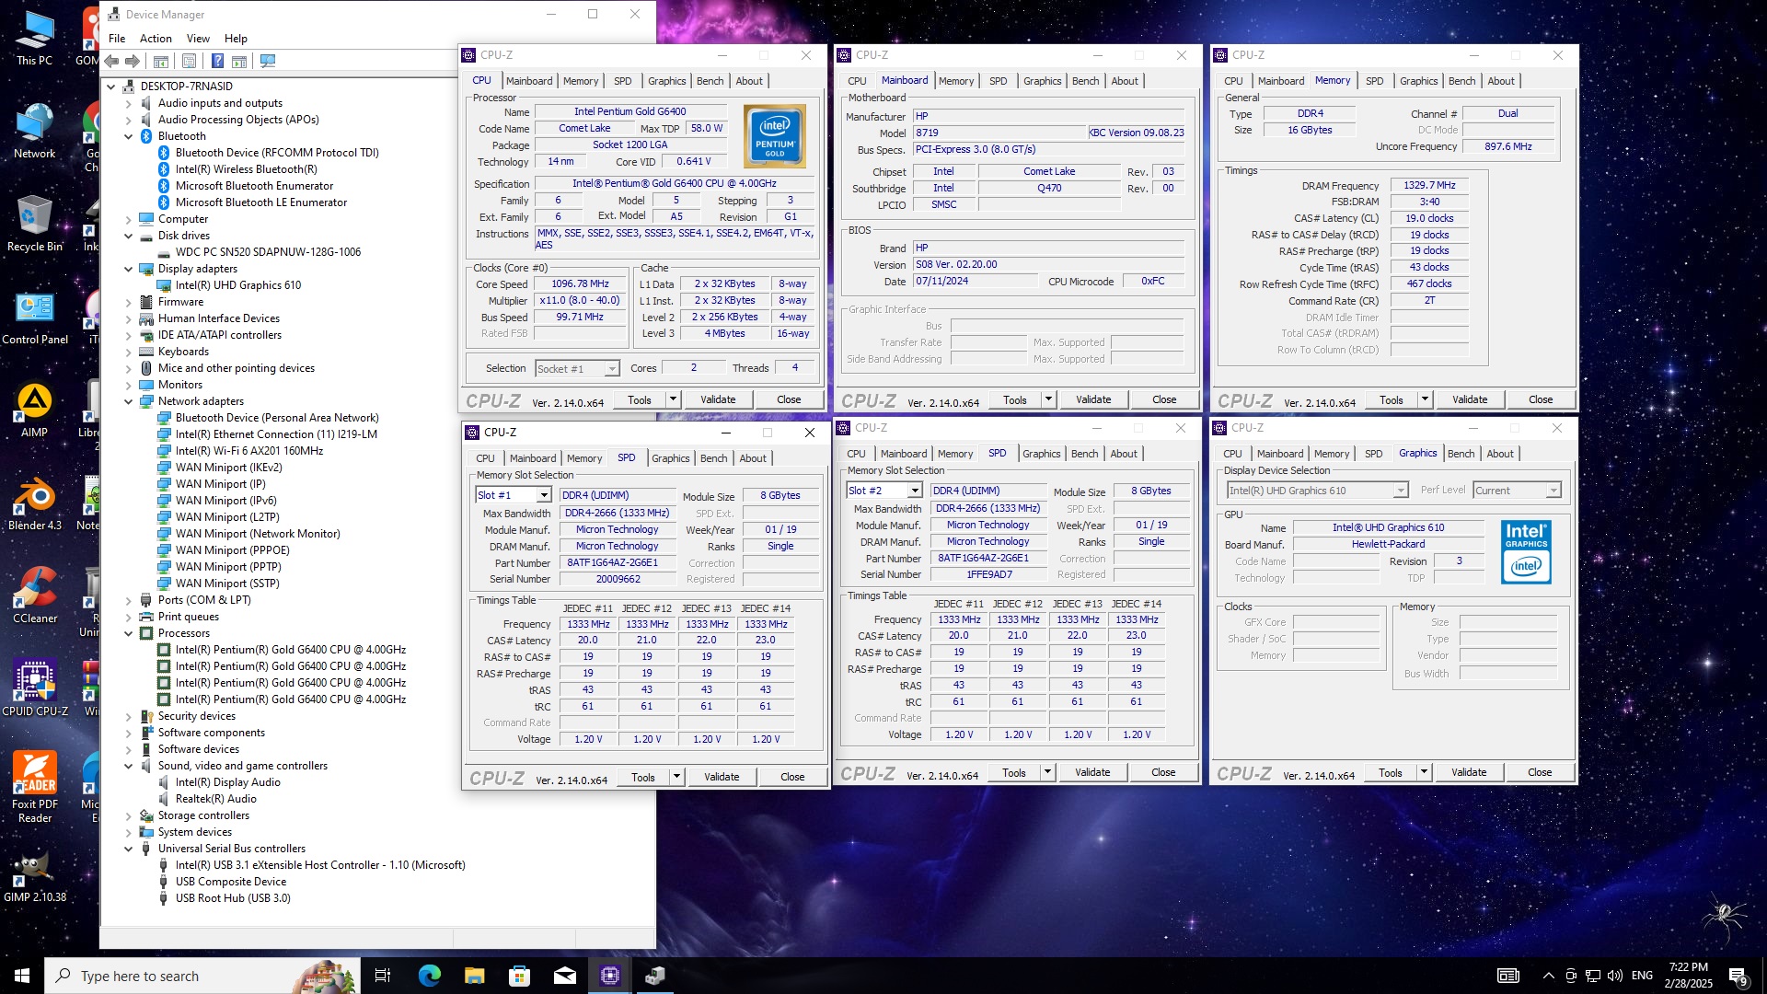This screenshot has width=1767, height=994.
Task: Collapse the Network adapters category
Action: point(129,401)
